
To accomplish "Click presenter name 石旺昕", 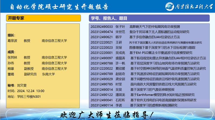I will (120, 100).
